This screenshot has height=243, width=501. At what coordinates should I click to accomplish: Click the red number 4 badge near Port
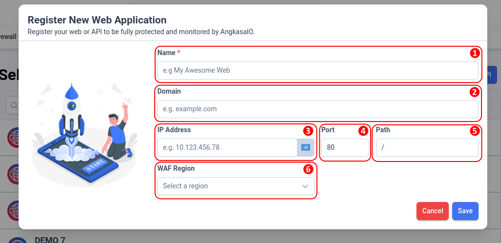(363, 131)
